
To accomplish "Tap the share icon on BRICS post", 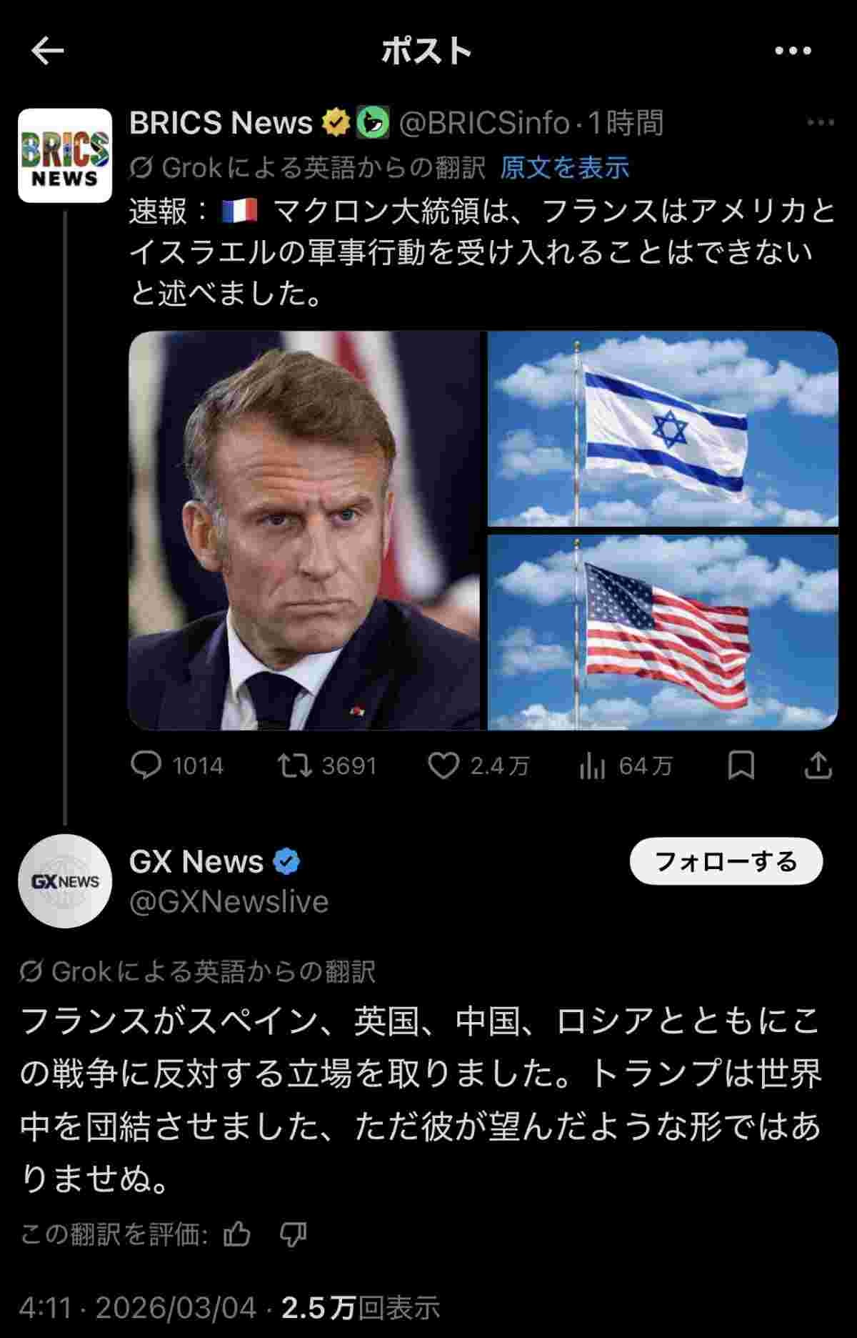I will (x=818, y=765).
